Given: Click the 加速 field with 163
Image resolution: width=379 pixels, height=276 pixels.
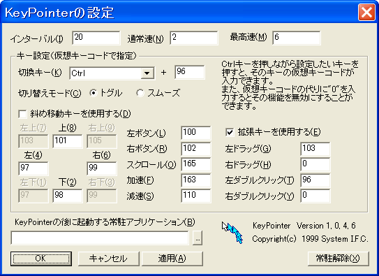Looking at the screenshot, I should click(196, 180).
